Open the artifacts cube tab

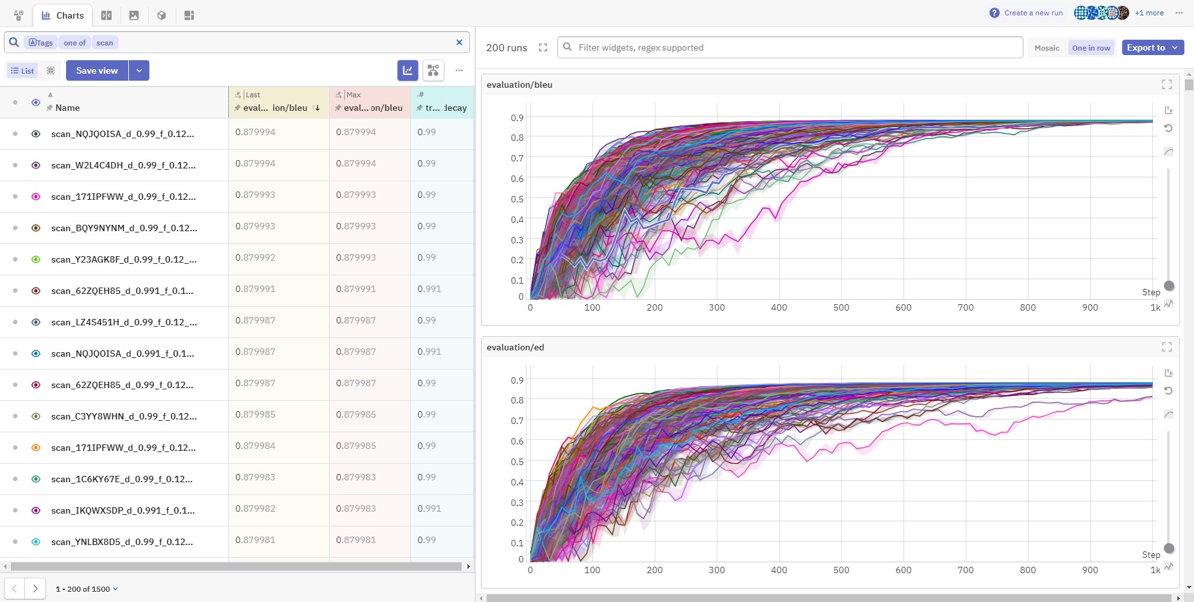[162, 15]
